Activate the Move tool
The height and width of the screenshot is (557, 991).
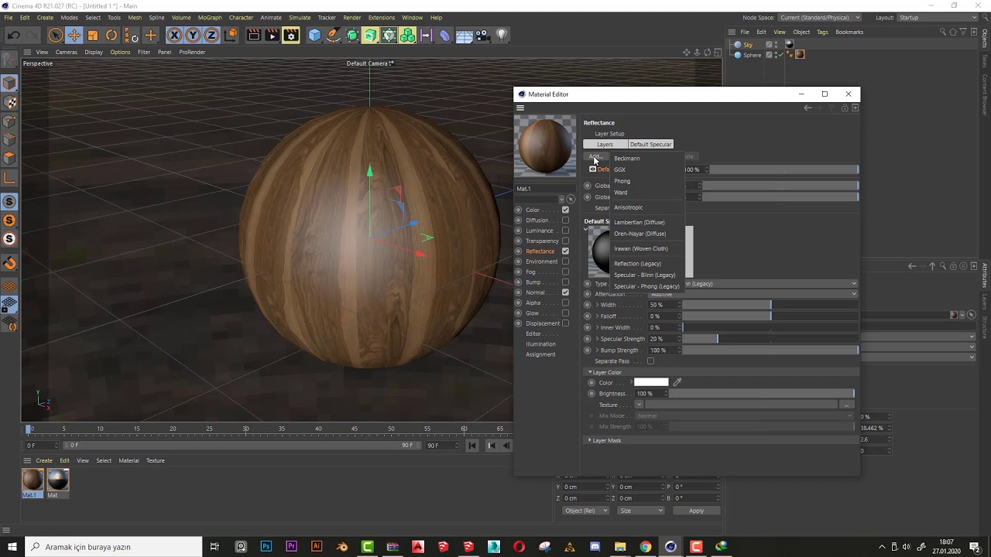pyautogui.click(x=74, y=35)
